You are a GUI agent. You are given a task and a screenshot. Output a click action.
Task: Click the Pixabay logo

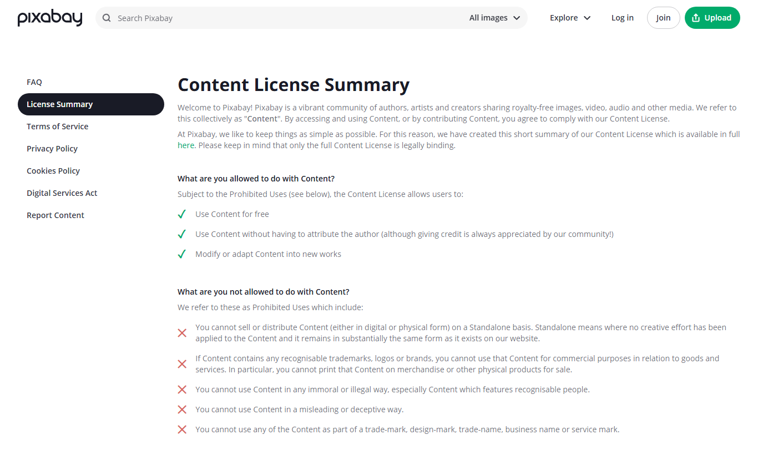click(x=50, y=18)
